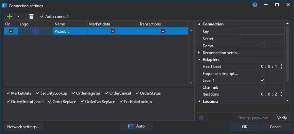Click the Key input field
294x134 pixels.
[x=262, y=31]
